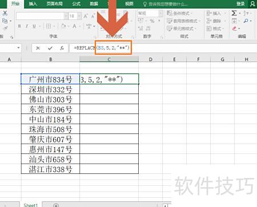Confirm formula with checkmark icon
Screen dimensions: 257x207
point(50,48)
